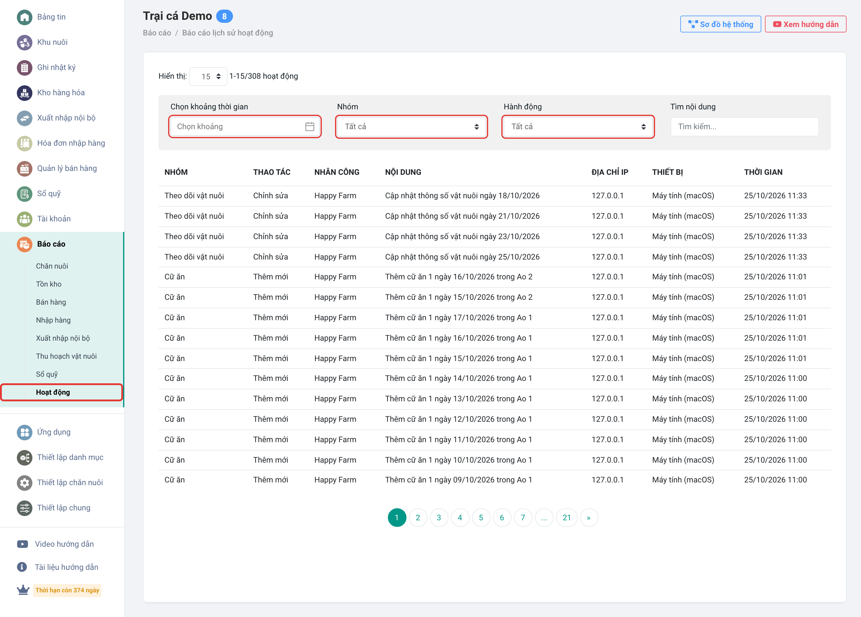Screen dimensions: 861x617
Task: Open the Bán hàng report submenu
Action: (x=51, y=302)
